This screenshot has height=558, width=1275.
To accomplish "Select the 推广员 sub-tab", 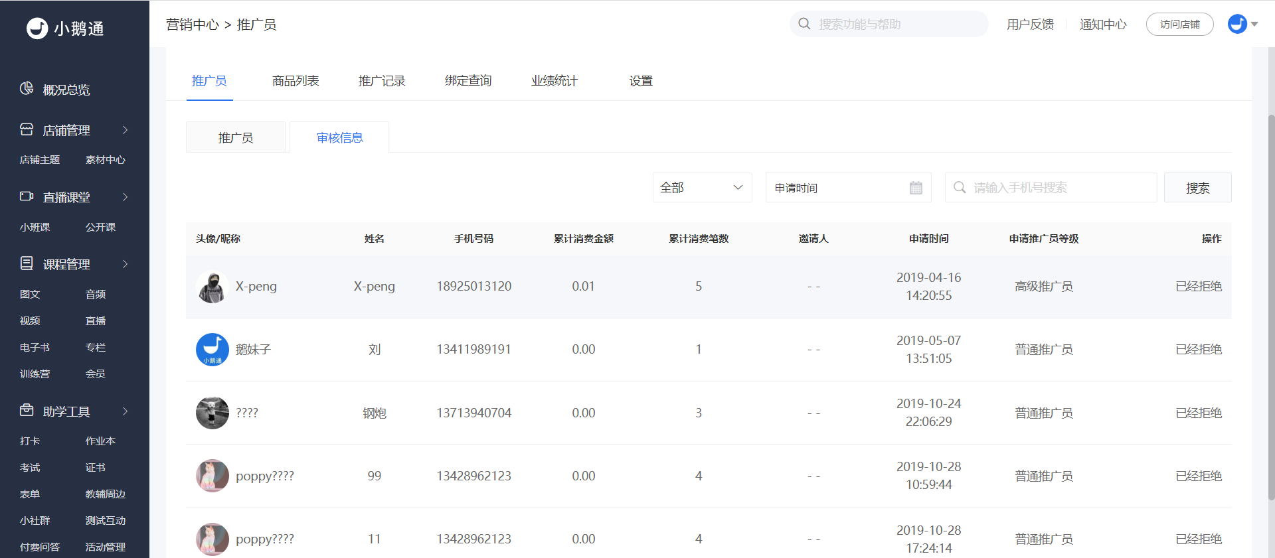I will pyautogui.click(x=236, y=137).
